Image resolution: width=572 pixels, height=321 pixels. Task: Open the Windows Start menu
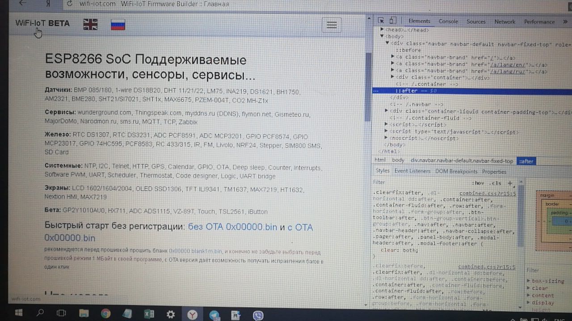19,313
